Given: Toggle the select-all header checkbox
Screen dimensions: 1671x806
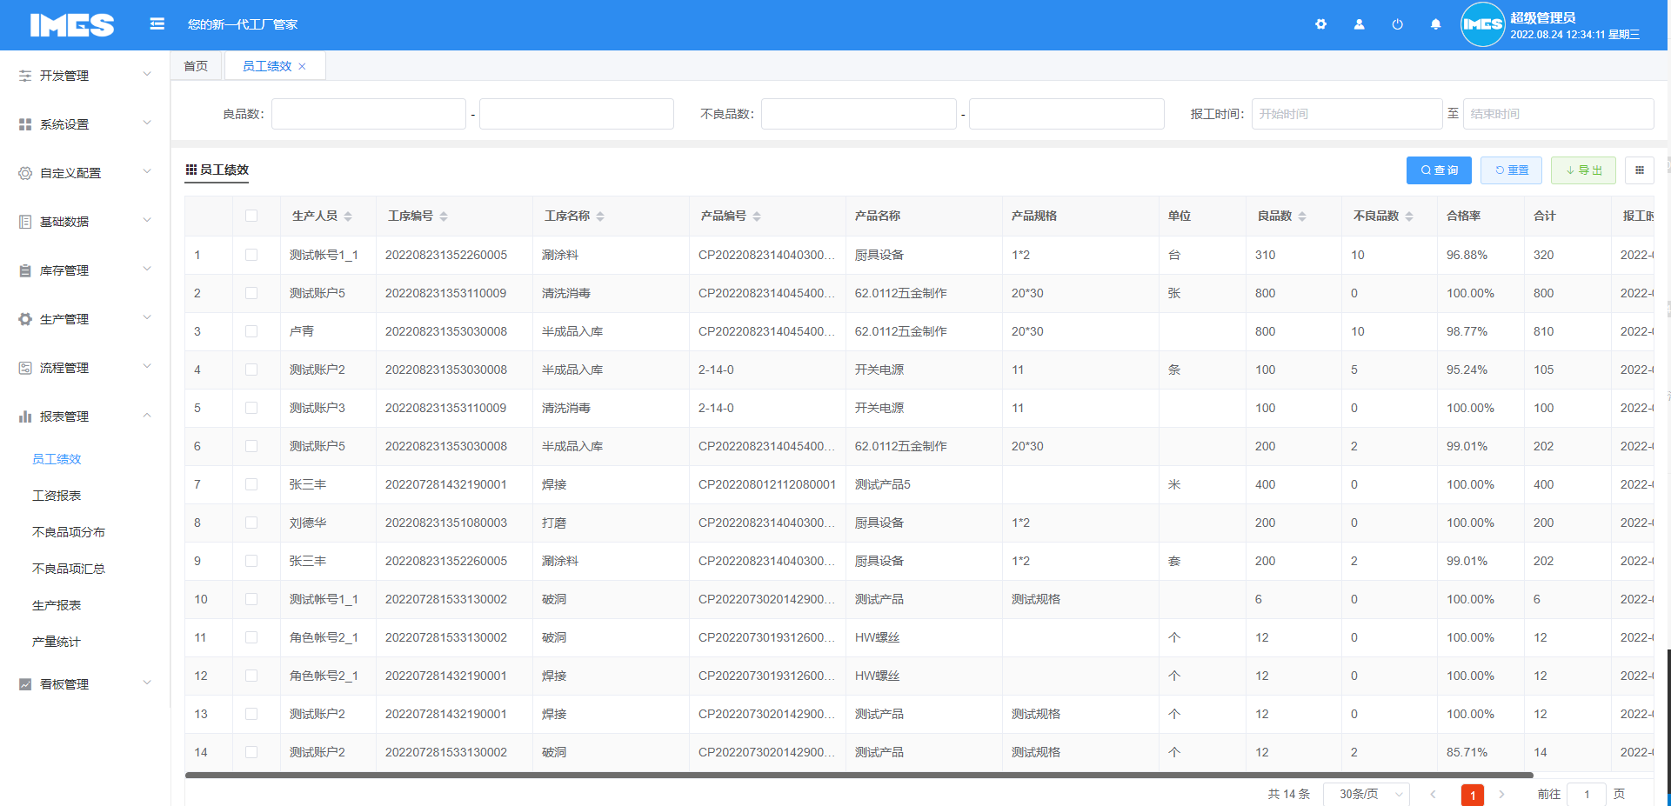Looking at the screenshot, I should coord(251,216).
